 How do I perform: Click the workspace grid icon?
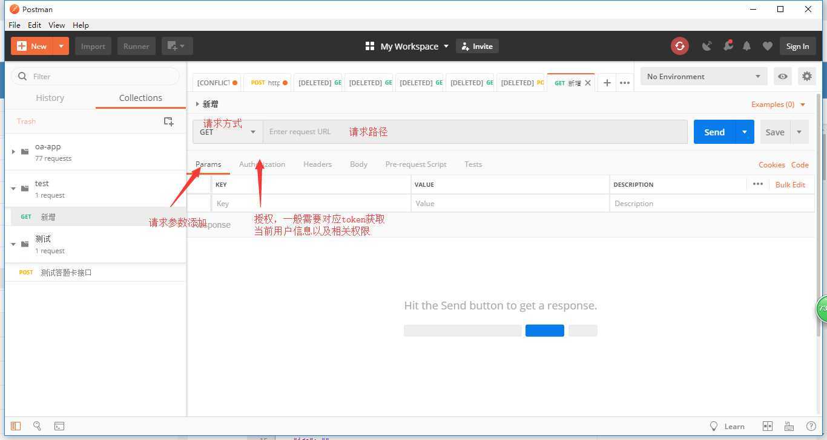click(369, 46)
